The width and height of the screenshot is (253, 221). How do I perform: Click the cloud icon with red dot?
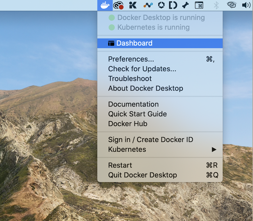(x=118, y=5)
